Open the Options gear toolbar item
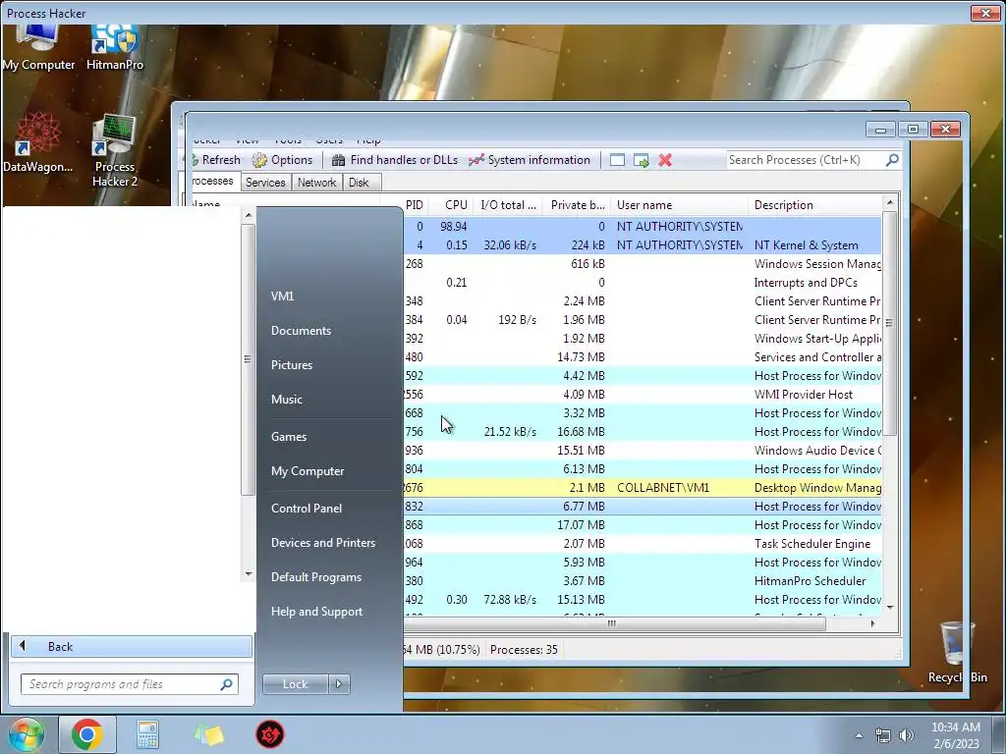The height and width of the screenshot is (754, 1006). point(282,160)
